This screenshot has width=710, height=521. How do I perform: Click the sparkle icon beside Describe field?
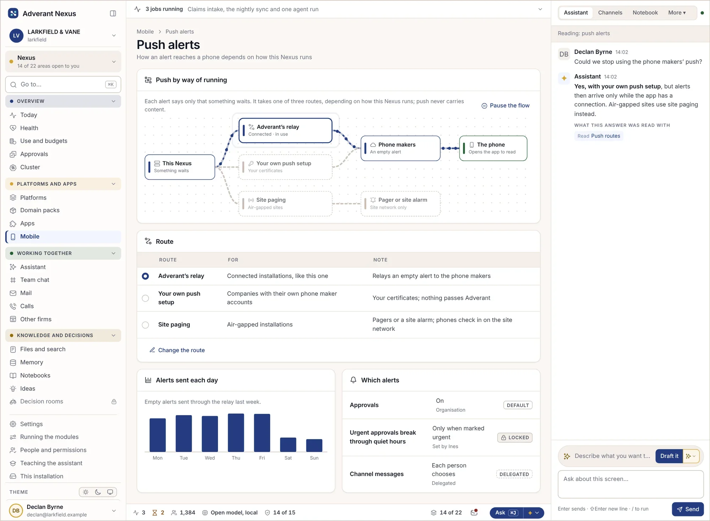pos(567,456)
